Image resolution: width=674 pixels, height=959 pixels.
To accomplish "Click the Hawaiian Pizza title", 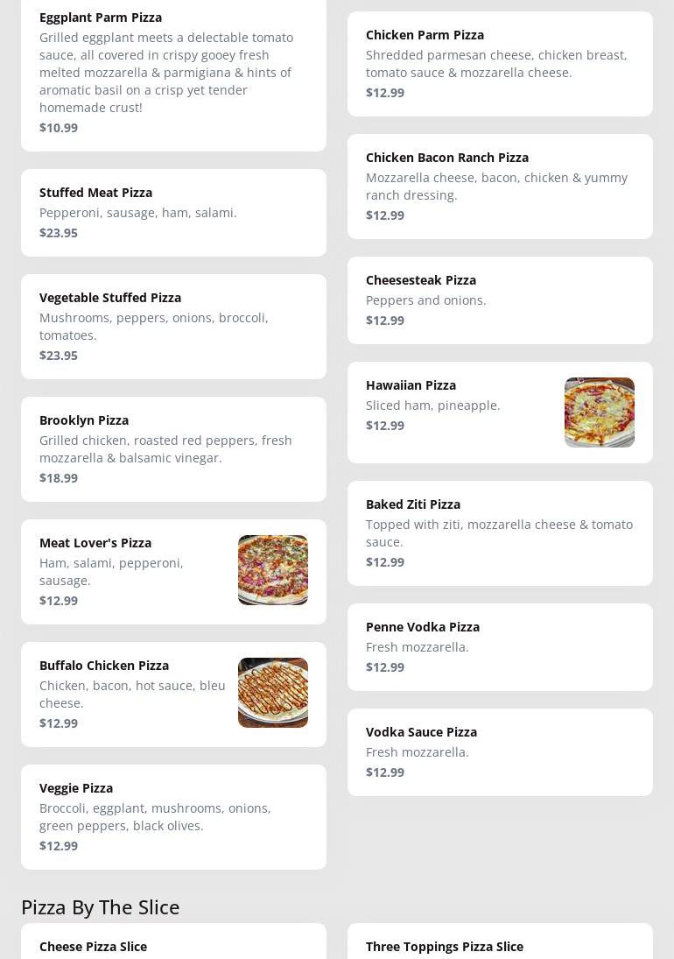I will (x=411, y=385).
